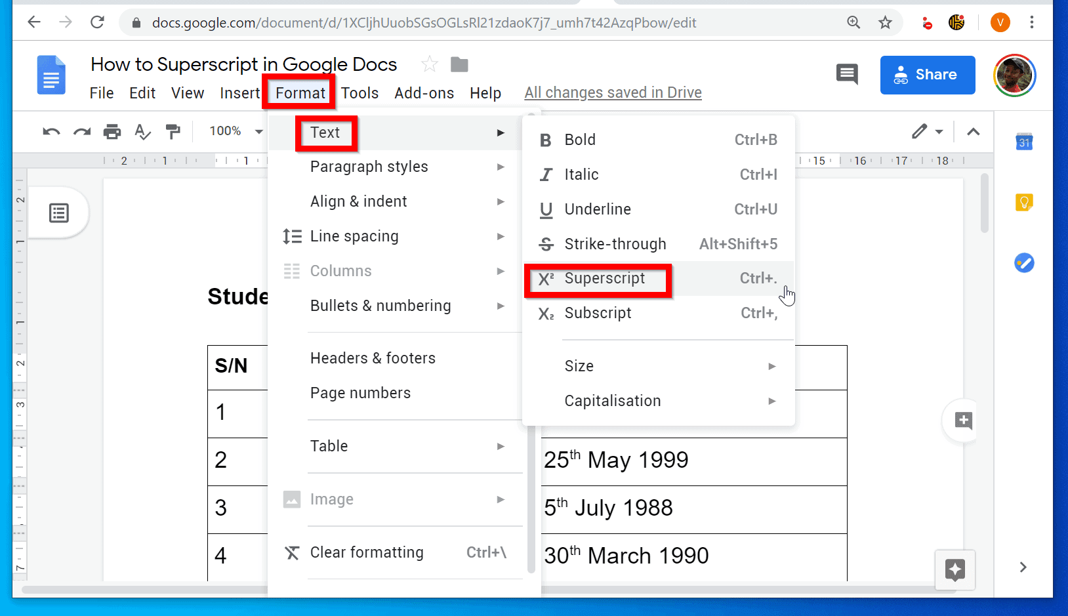
Task: Expand the Table submenu
Action: [396, 446]
